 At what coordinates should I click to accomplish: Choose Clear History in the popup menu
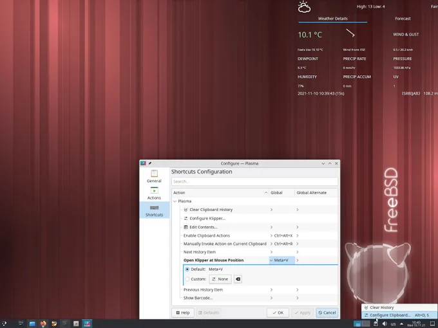click(399, 307)
